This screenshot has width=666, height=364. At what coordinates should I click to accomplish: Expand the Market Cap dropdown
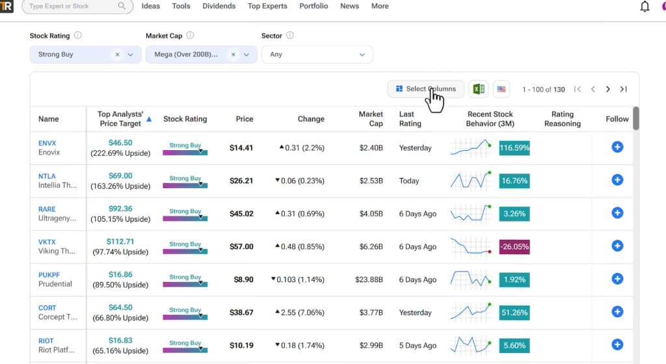click(246, 55)
